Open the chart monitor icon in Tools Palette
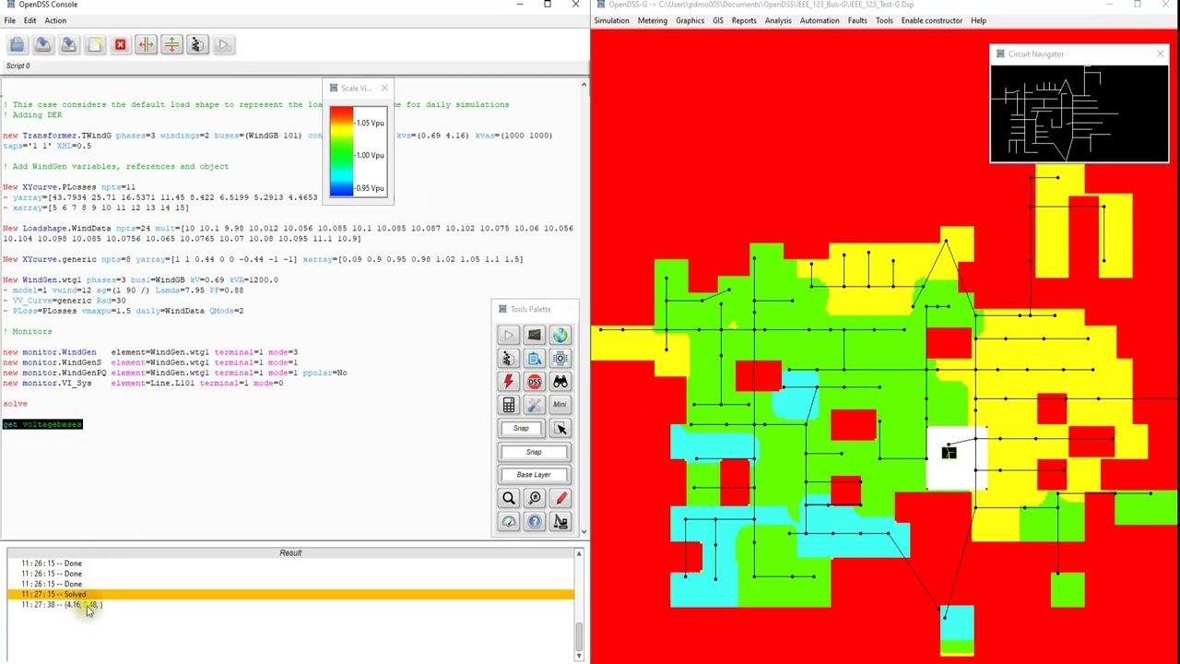The width and height of the screenshot is (1180, 664). click(534, 335)
